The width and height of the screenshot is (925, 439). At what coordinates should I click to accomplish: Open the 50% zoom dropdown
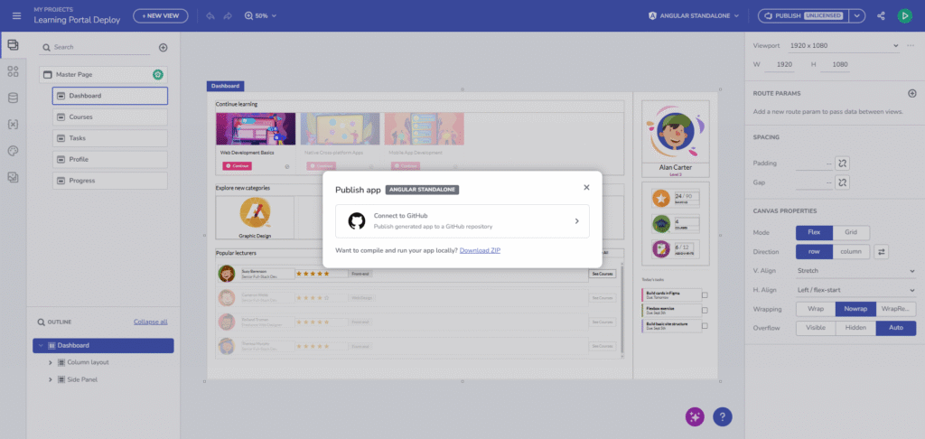pyautogui.click(x=260, y=16)
